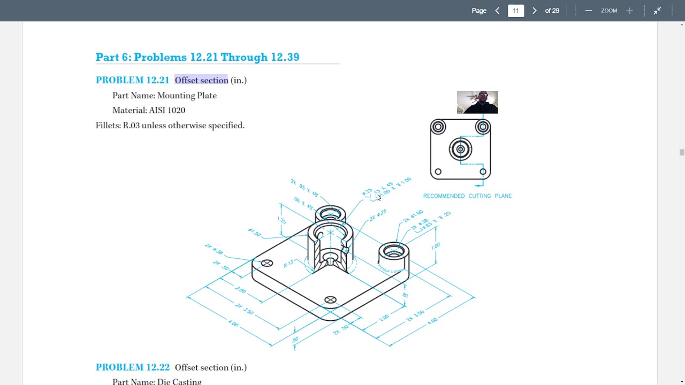Screen dimensions: 685x385
Task: Click "Part 6: Problems 12.21 Through 12.39" heading
Action: pyautogui.click(x=197, y=57)
